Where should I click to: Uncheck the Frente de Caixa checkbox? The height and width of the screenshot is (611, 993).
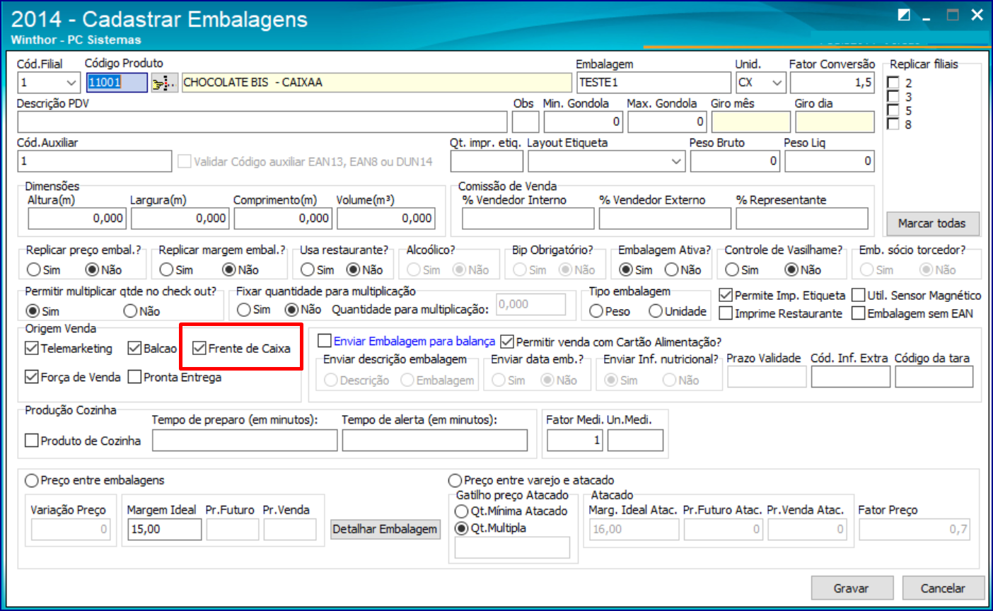tap(199, 348)
